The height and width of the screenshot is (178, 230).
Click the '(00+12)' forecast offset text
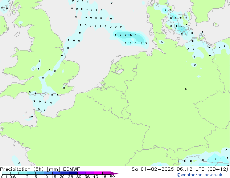[x=218, y=169]
